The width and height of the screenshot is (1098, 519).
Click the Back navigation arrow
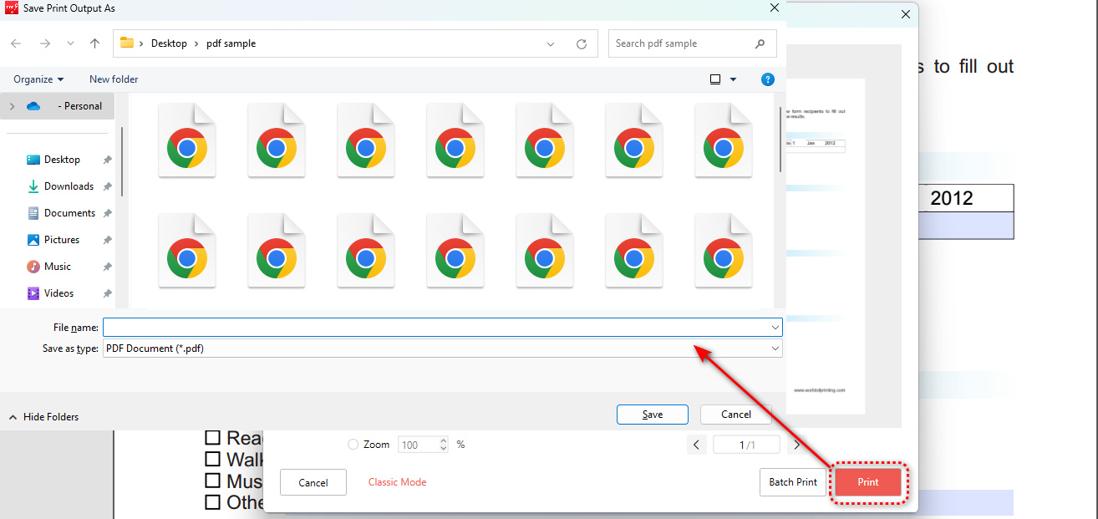(x=17, y=43)
